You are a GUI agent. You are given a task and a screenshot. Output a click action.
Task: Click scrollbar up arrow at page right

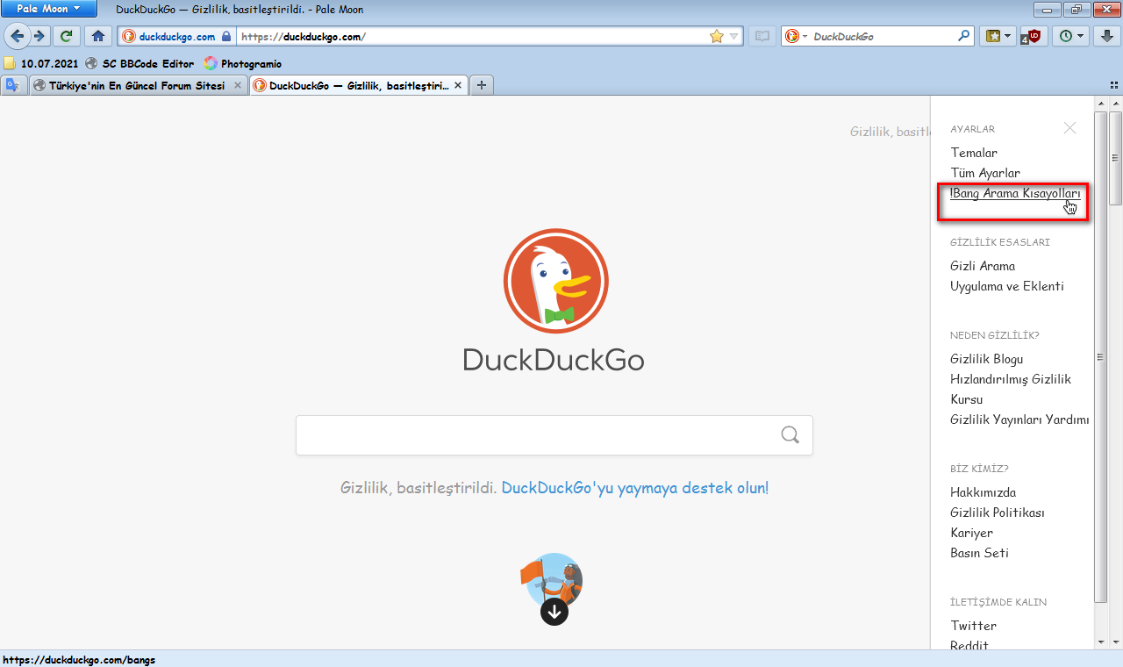click(x=1115, y=104)
